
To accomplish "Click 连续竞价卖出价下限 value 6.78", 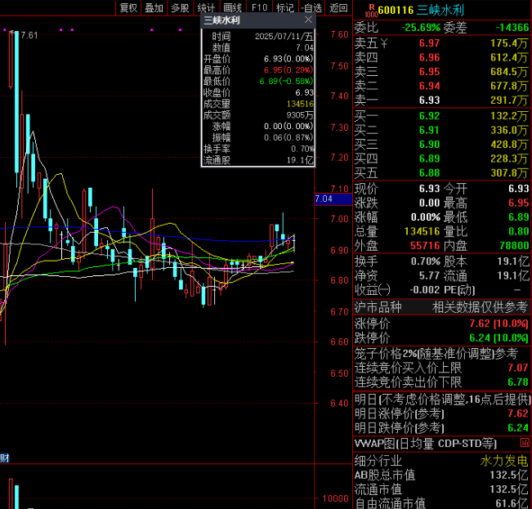I will (x=518, y=382).
